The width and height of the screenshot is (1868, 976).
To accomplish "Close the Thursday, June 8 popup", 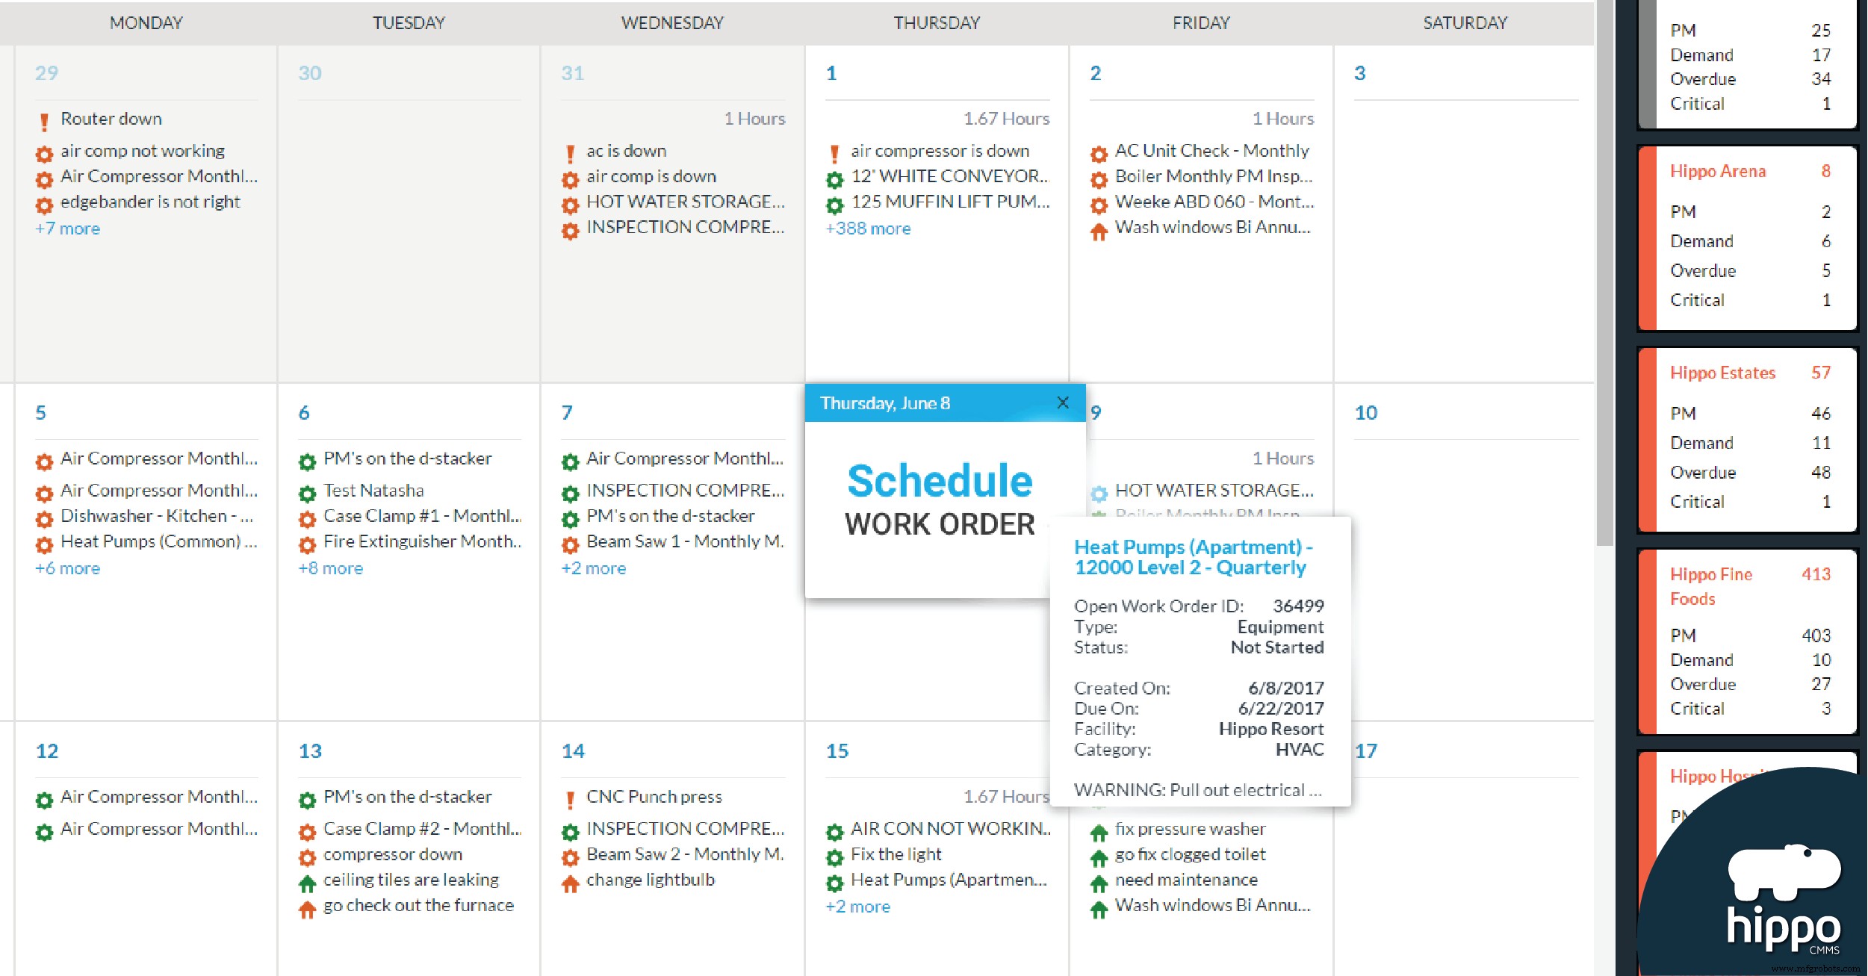I will (x=1063, y=402).
